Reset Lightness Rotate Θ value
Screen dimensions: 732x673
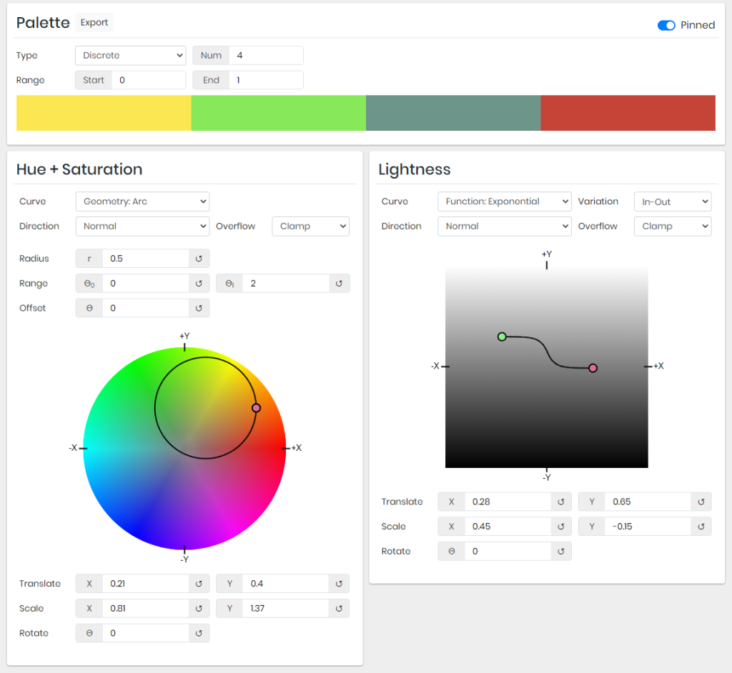pyautogui.click(x=561, y=552)
